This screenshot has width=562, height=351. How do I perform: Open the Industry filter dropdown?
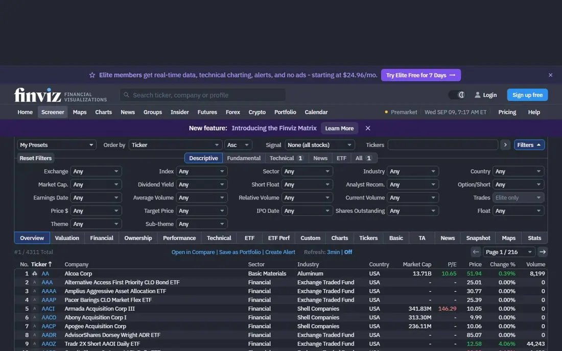coord(412,171)
